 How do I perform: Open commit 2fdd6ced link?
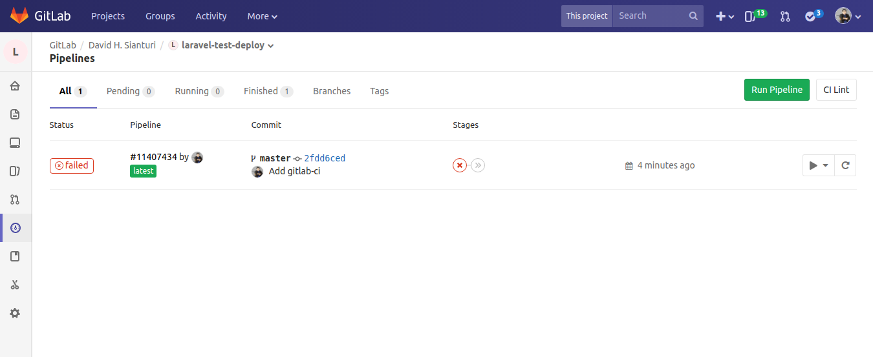(x=325, y=158)
